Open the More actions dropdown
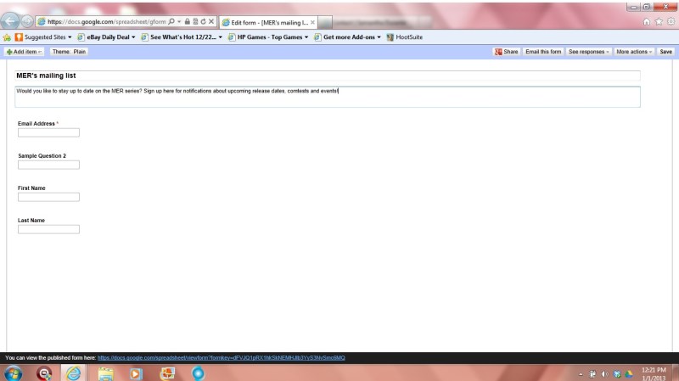 pos(634,52)
